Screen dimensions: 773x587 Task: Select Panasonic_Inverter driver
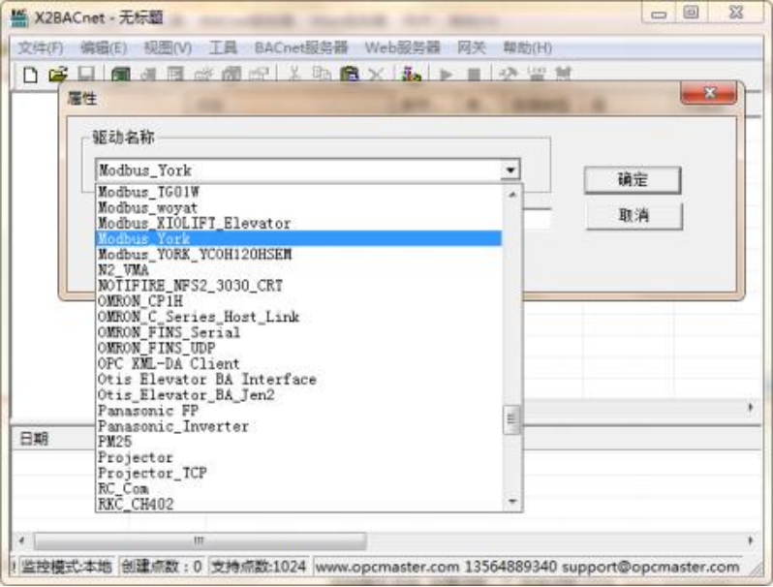pos(298,426)
